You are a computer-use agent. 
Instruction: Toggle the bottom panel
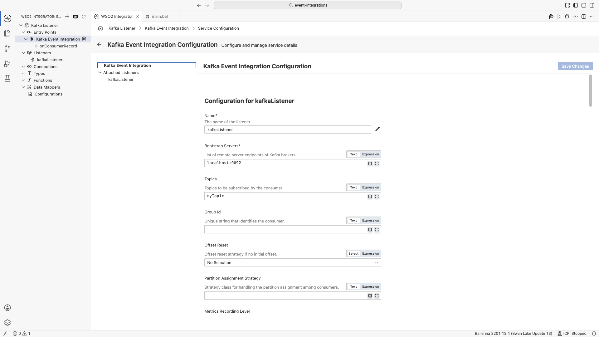tap(584, 5)
